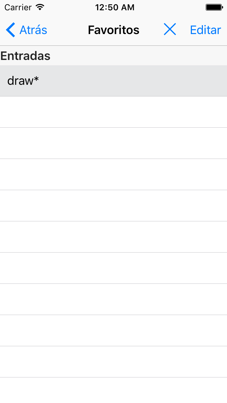Click the third empty row below draw*

pyautogui.click(x=113, y=175)
